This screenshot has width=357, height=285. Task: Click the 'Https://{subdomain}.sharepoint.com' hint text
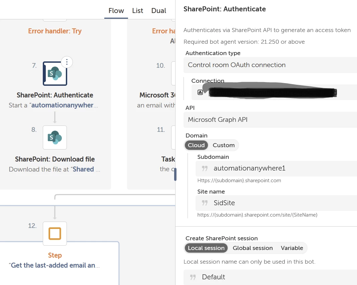239,181
